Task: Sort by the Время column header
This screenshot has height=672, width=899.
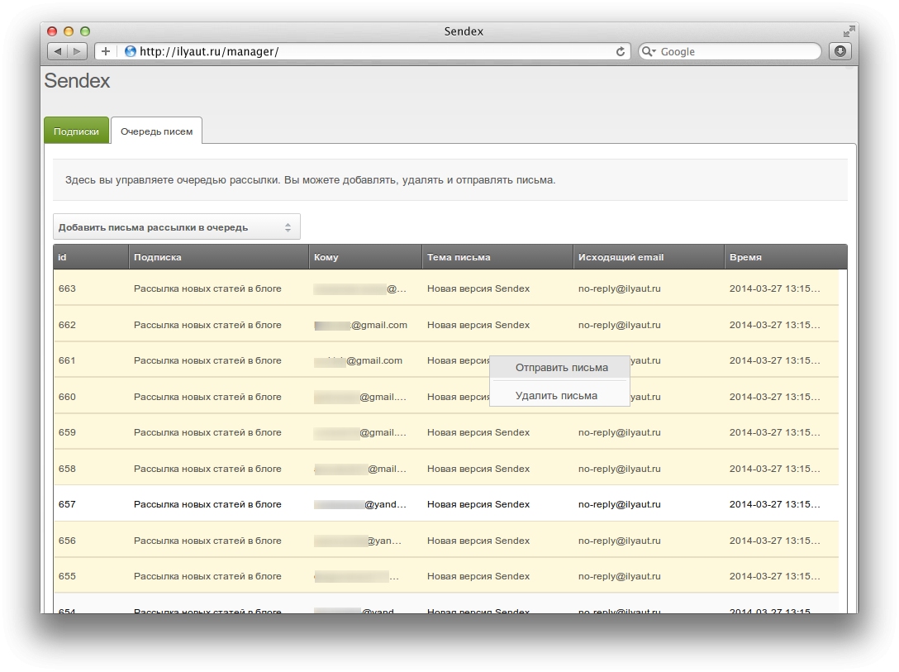Action: pyautogui.click(x=786, y=257)
